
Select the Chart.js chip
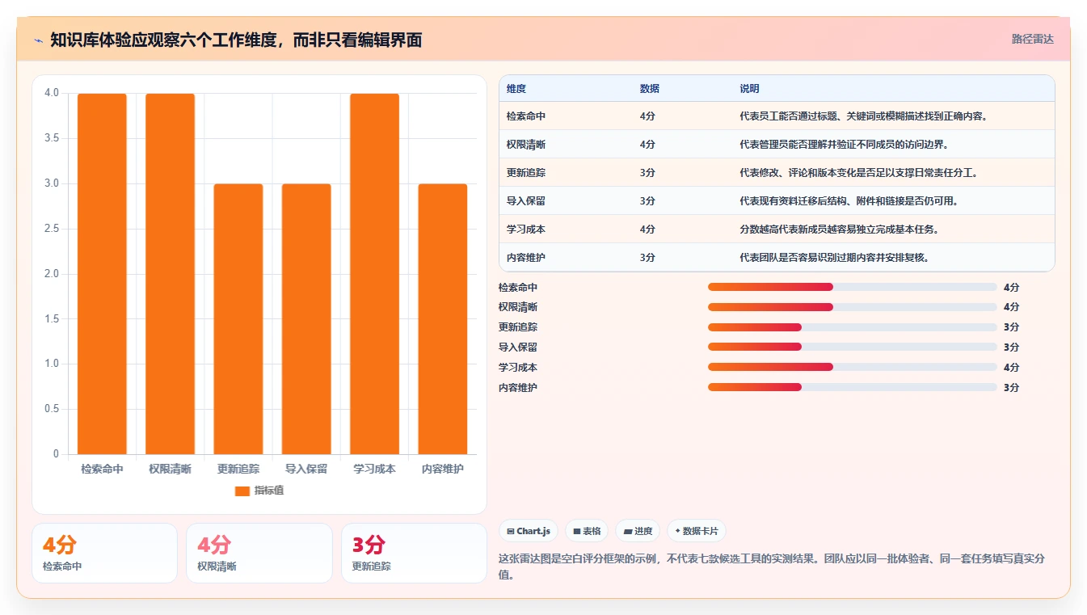529,531
